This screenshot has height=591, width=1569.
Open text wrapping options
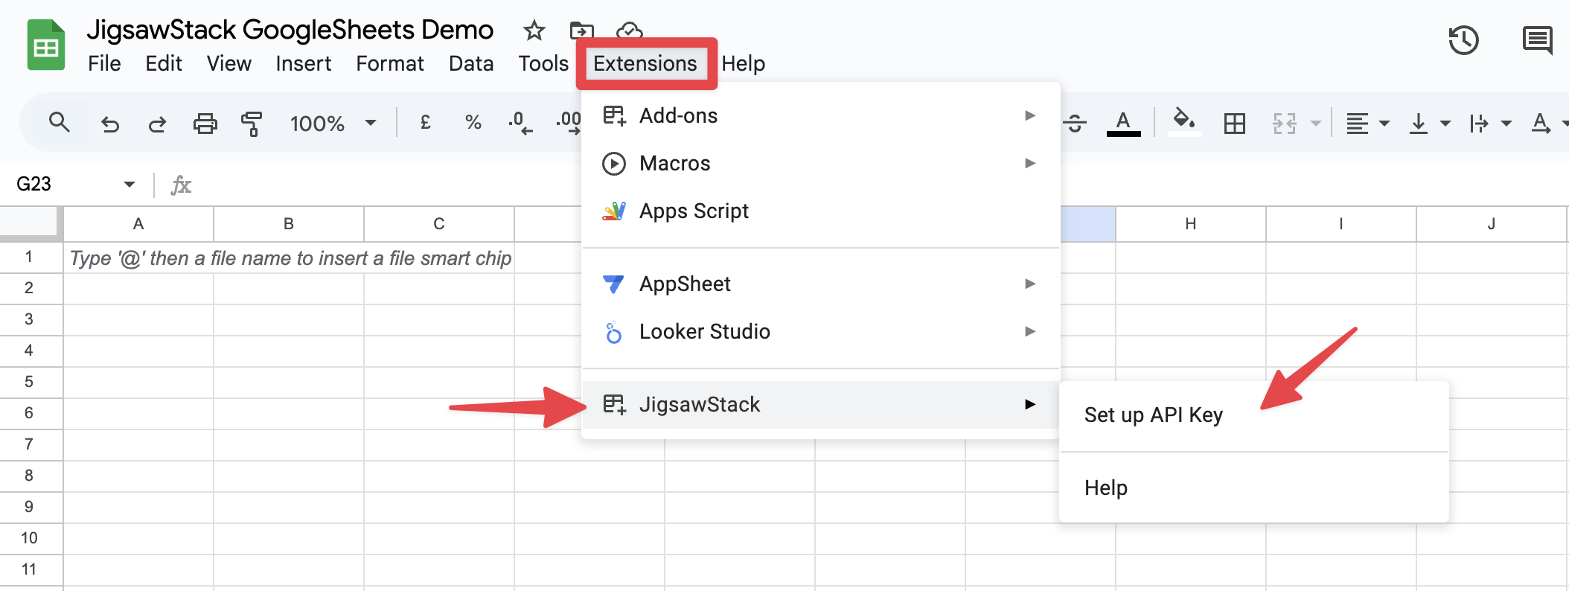[x=1490, y=124]
